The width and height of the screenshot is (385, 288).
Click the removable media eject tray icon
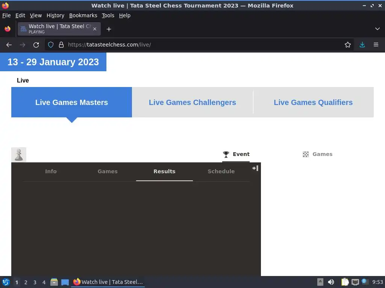click(x=320, y=282)
